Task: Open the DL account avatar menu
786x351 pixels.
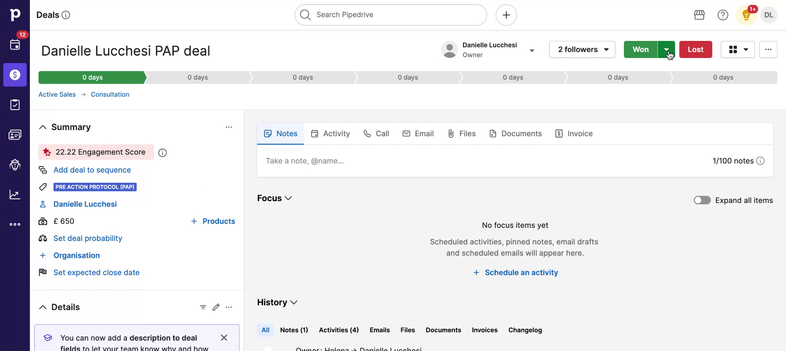Action: point(768,15)
